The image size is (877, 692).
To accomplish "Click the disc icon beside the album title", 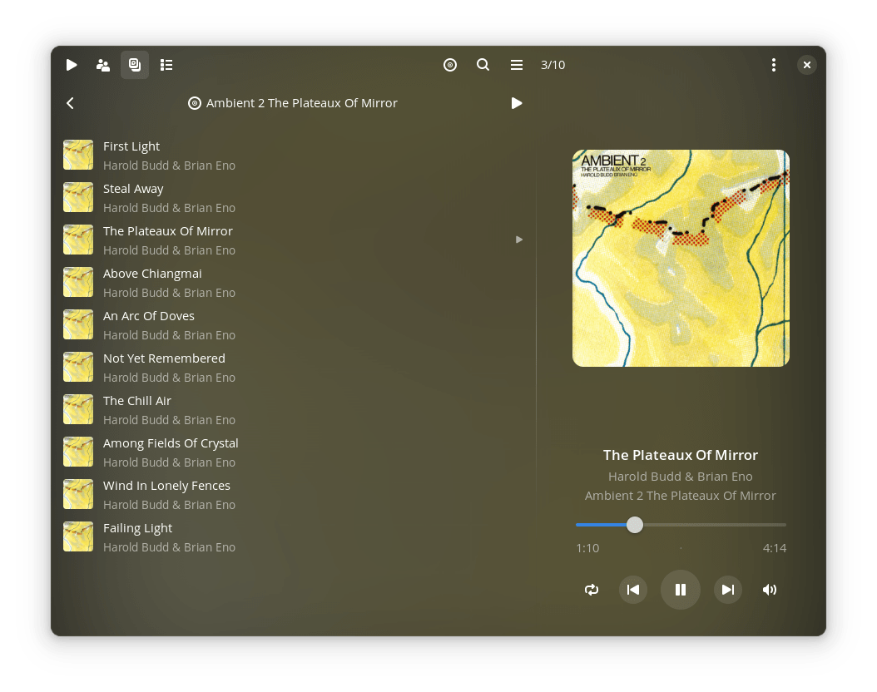I will [x=194, y=103].
